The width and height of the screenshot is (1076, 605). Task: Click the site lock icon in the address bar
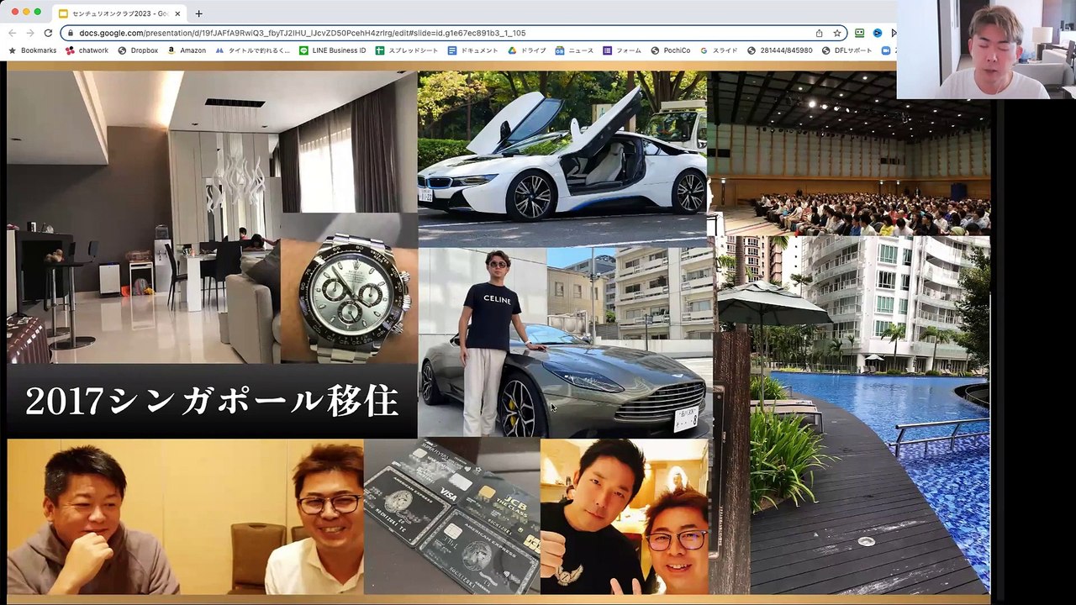click(71, 33)
